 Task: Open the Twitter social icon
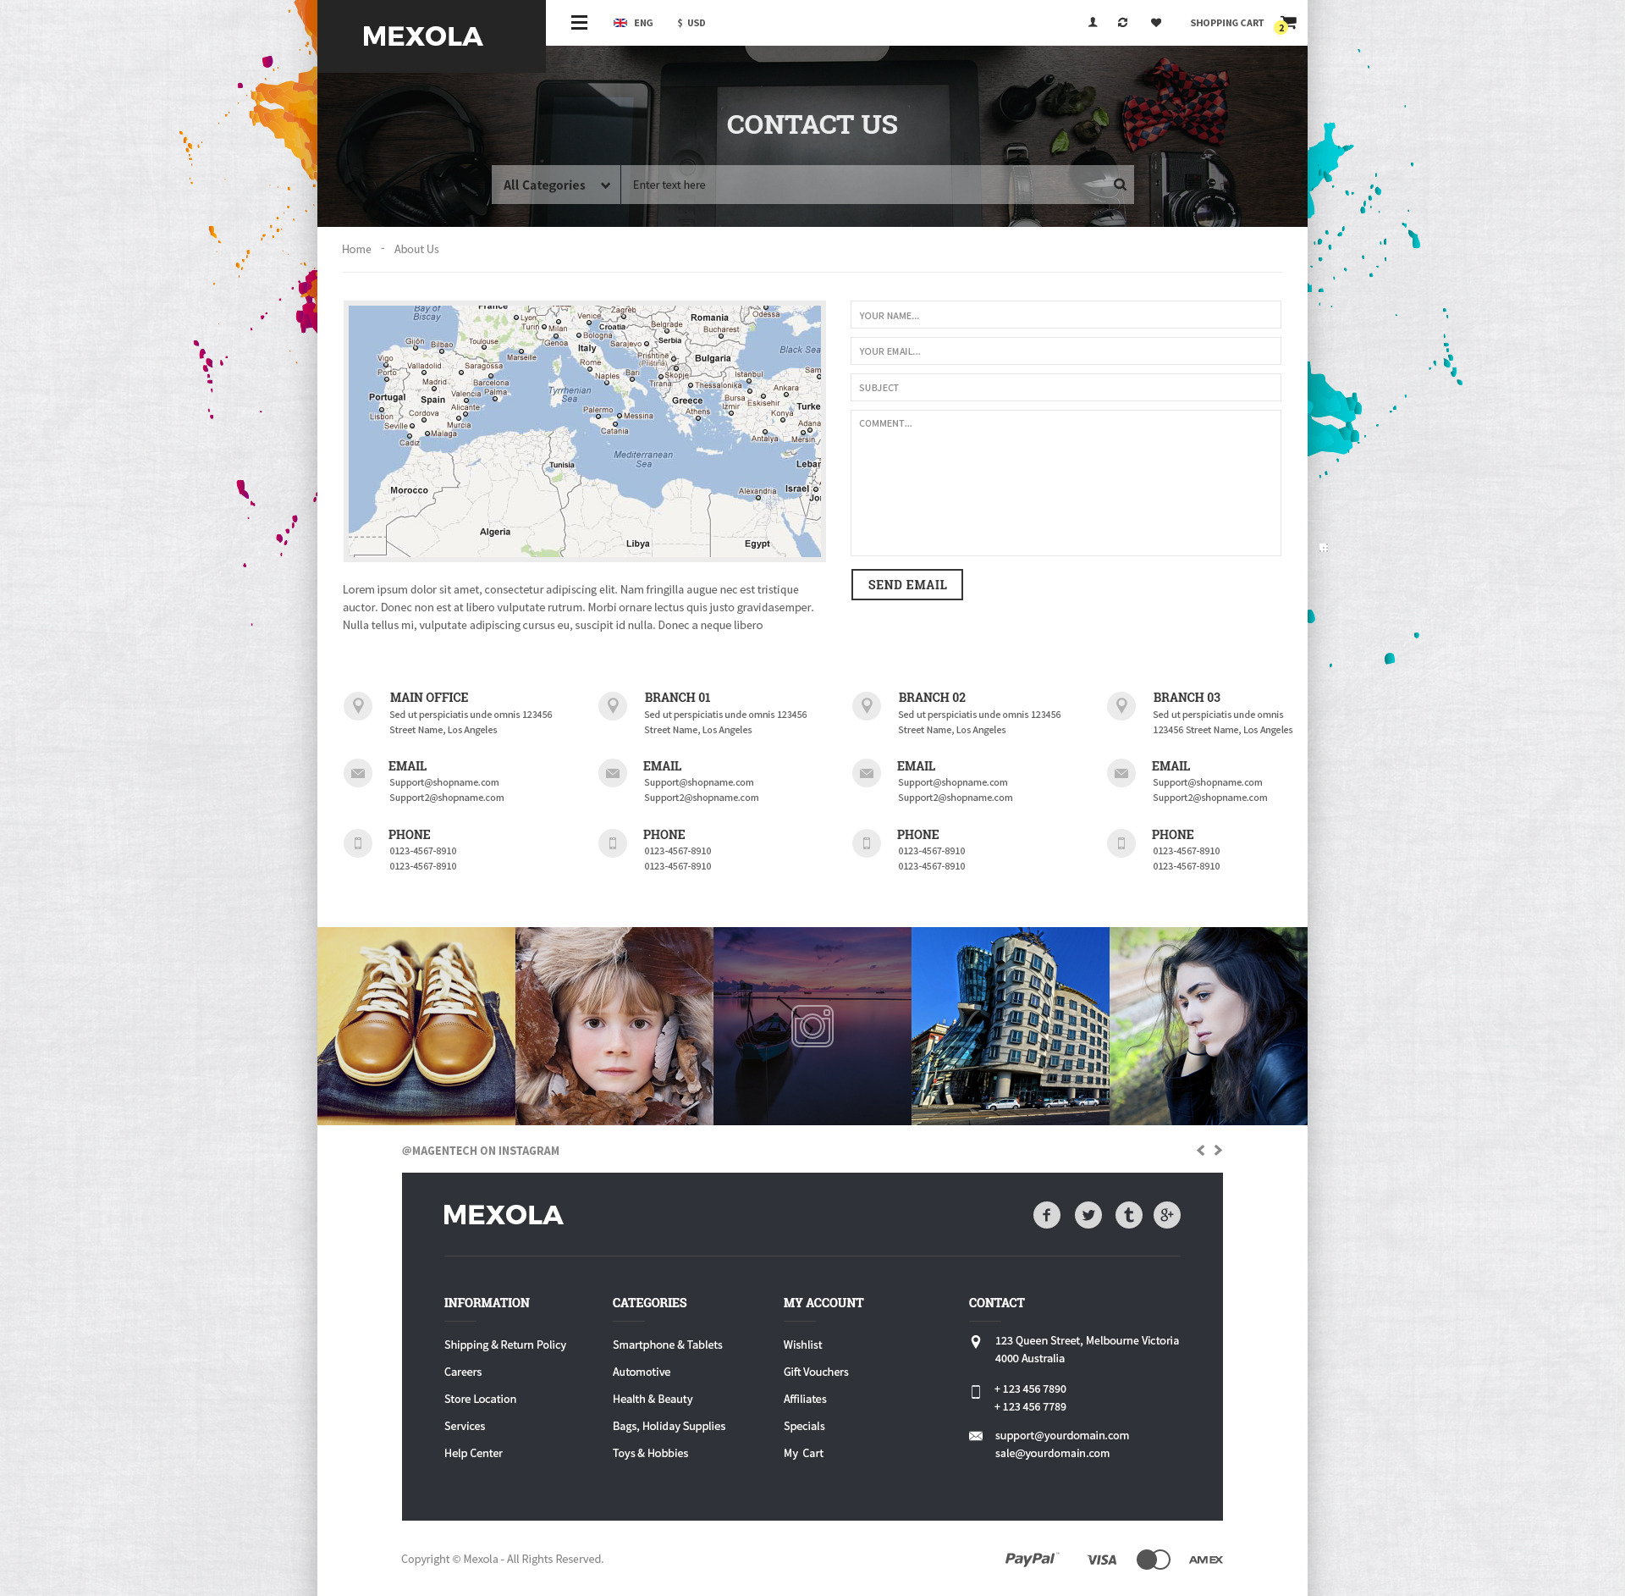pos(1088,1215)
